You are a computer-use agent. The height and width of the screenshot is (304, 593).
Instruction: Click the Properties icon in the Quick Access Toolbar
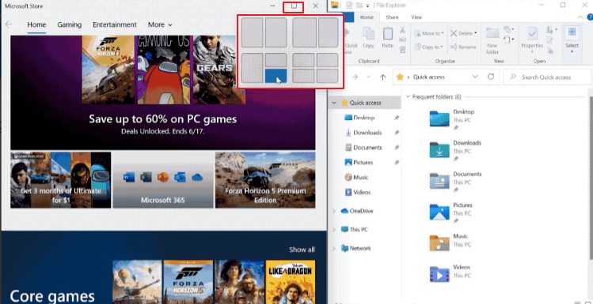pyautogui.click(x=349, y=6)
